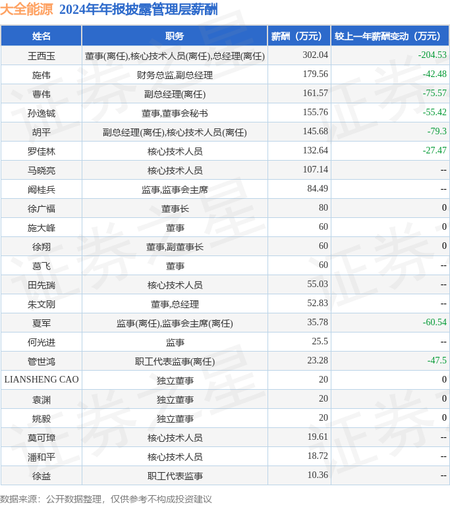Click the 薪酬（万元） column header
This screenshot has width=450, height=505.
pos(299,36)
